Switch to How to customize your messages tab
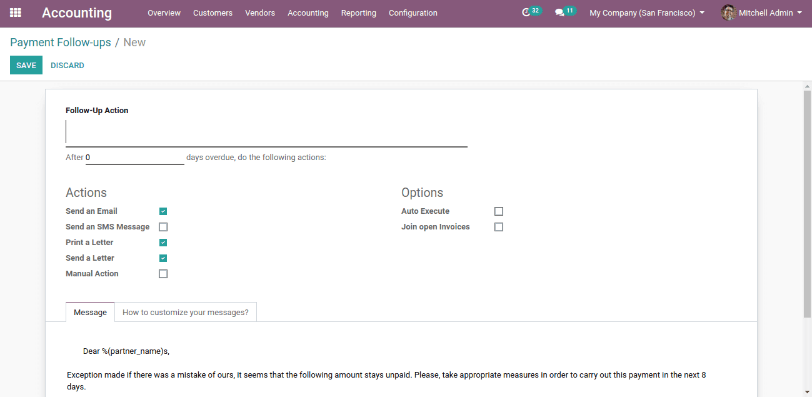The height and width of the screenshot is (397, 812). tap(186, 312)
